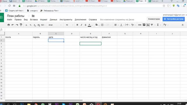Viewport: 187px width, 105px height.
Task: Undo the last action
Action: 13,25
